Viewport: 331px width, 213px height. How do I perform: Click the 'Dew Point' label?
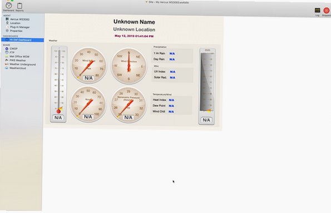tap(159, 106)
